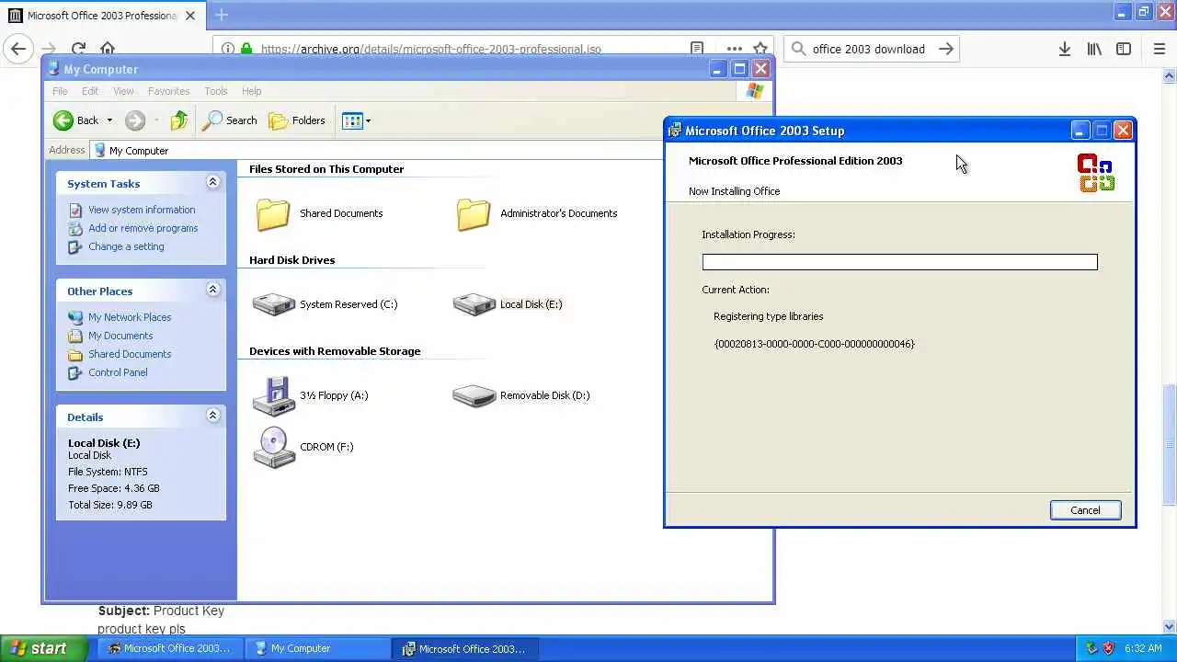1177x662 pixels.
Task: Close the Microsoft Office 2003 browser tab
Action: 191,16
